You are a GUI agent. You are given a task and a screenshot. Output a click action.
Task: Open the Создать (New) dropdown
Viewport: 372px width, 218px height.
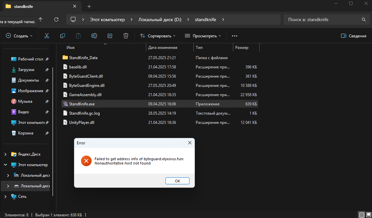pyautogui.click(x=19, y=36)
